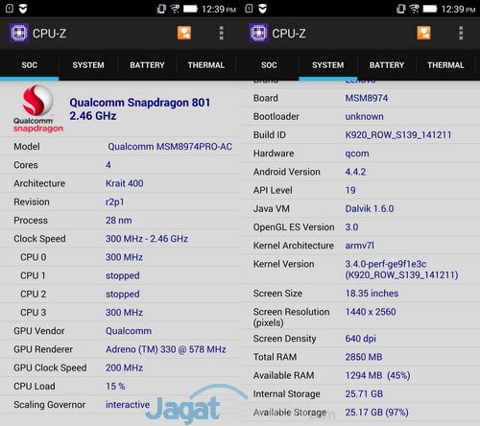Select Kernel Version value '3.4.0-perf-ge9f1e3c'
This screenshot has width=480, height=426.
[386, 264]
